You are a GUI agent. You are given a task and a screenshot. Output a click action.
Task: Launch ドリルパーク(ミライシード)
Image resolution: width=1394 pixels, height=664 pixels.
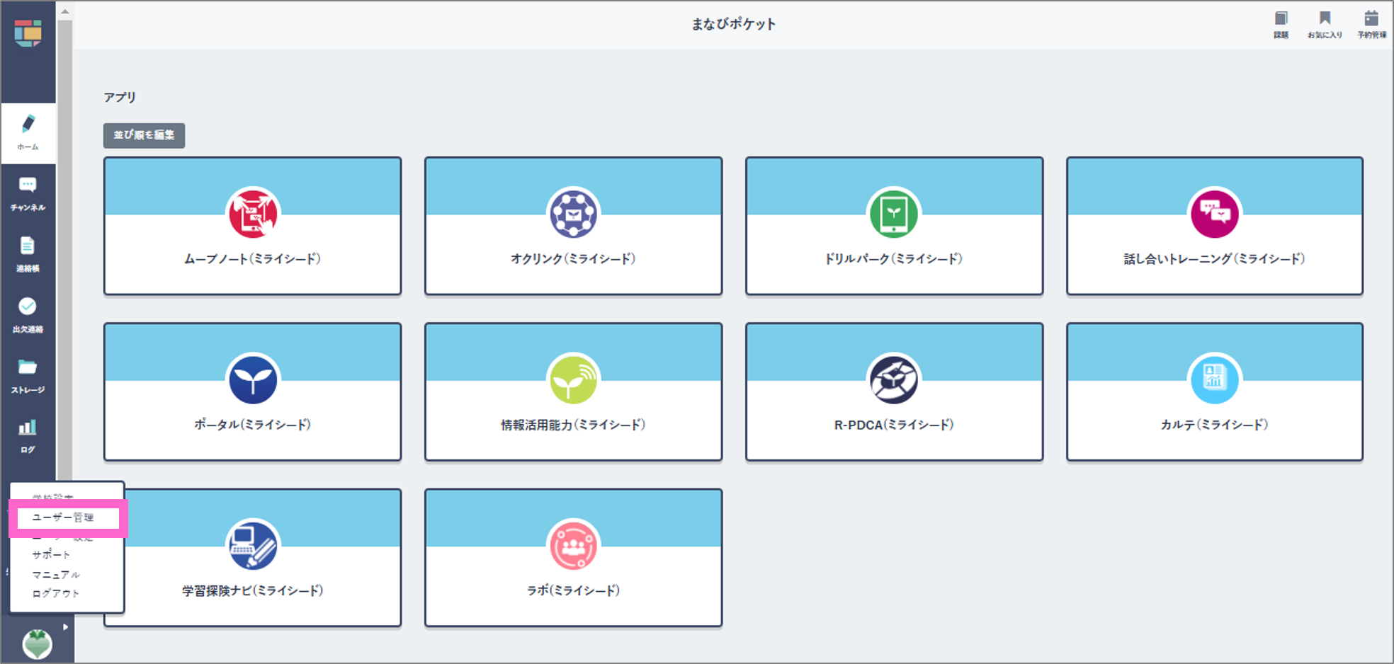tap(894, 226)
